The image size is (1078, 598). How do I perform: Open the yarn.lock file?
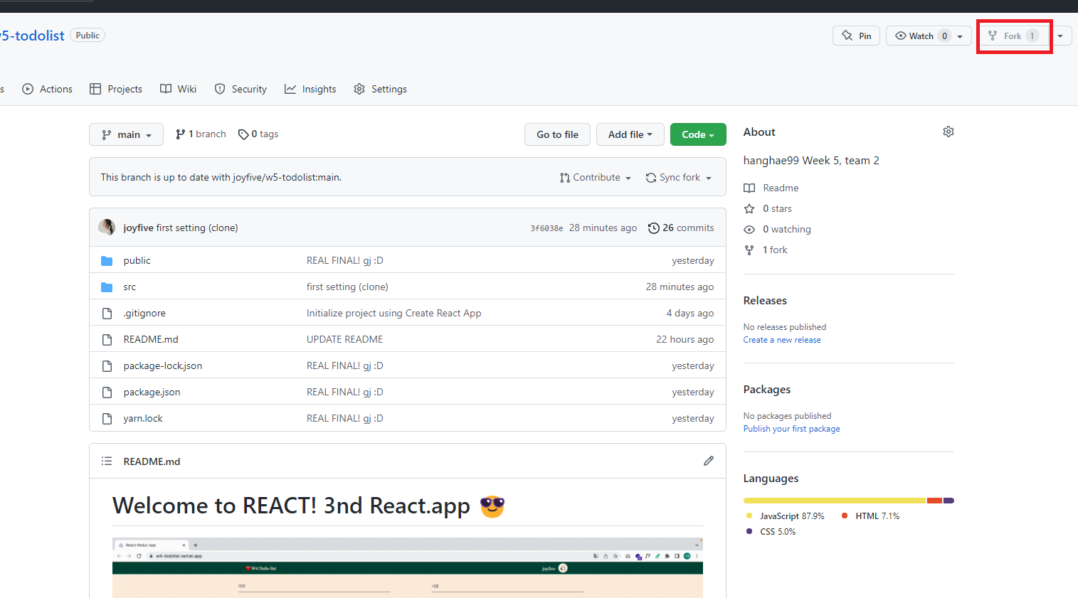coord(143,418)
